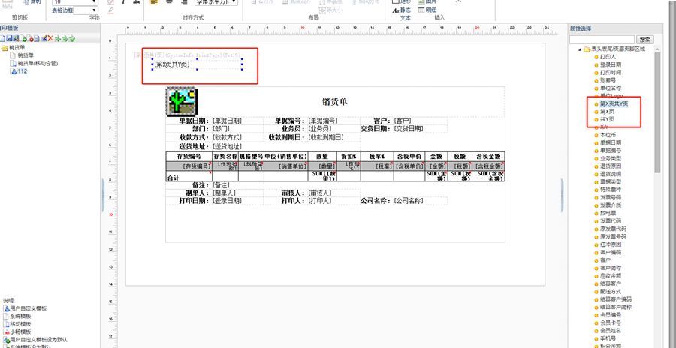Select 退货原因 in the property list
676x348 pixels.
(x=611, y=166)
